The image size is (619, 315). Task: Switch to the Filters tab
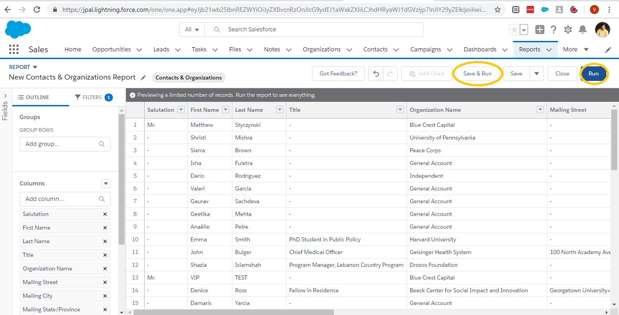point(93,97)
